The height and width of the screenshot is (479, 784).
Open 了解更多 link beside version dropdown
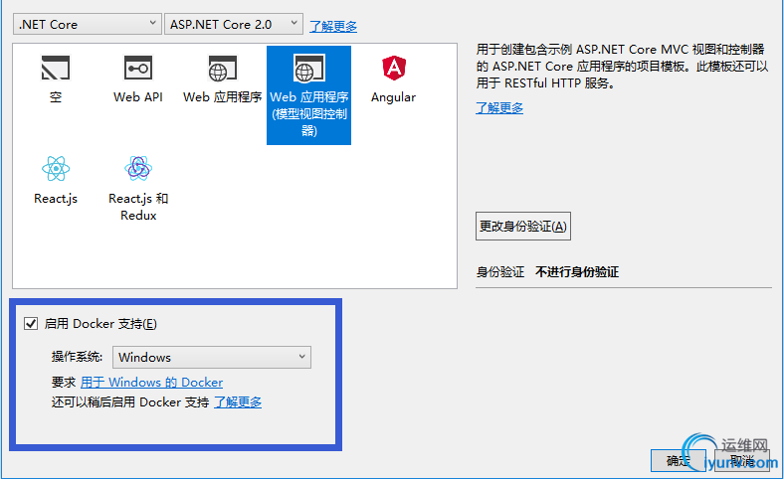pos(333,26)
